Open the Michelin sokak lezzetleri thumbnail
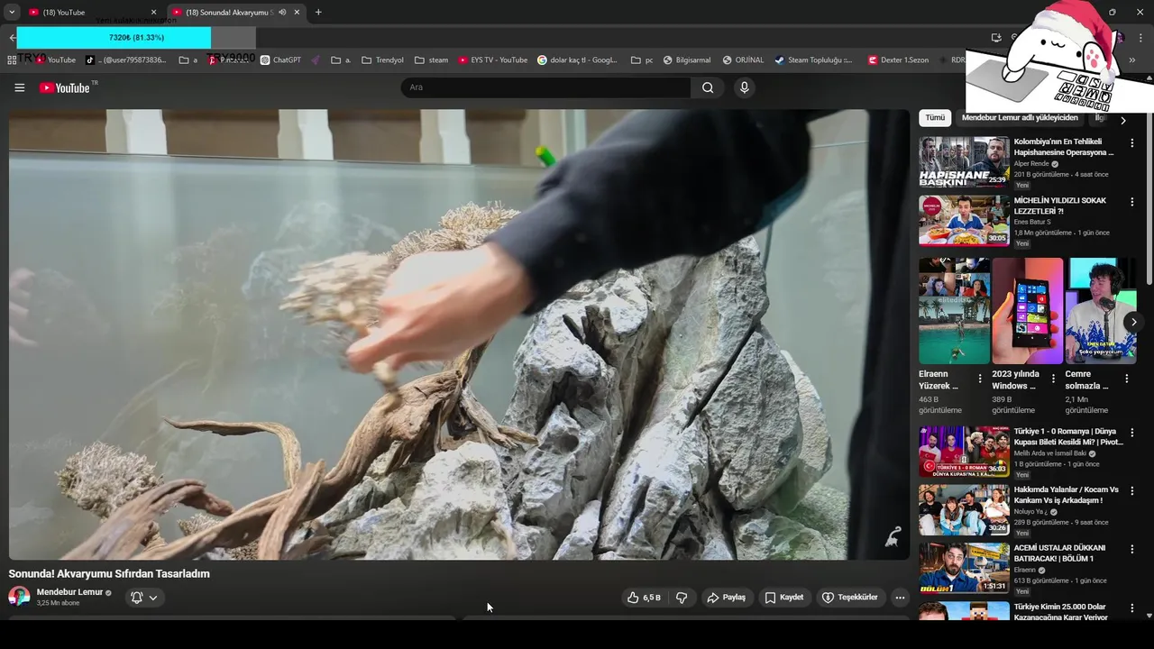Screen dimensions: 1154x649 [x=964, y=220]
